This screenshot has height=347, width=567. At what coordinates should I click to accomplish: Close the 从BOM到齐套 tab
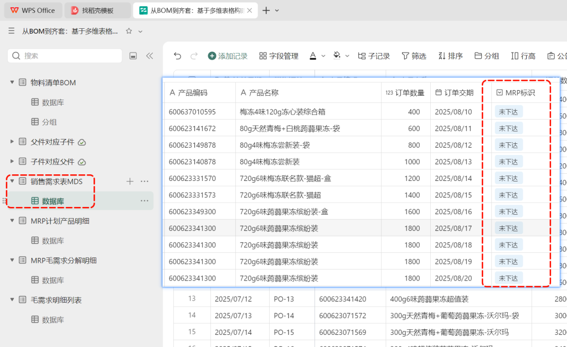pyautogui.click(x=250, y=11)
